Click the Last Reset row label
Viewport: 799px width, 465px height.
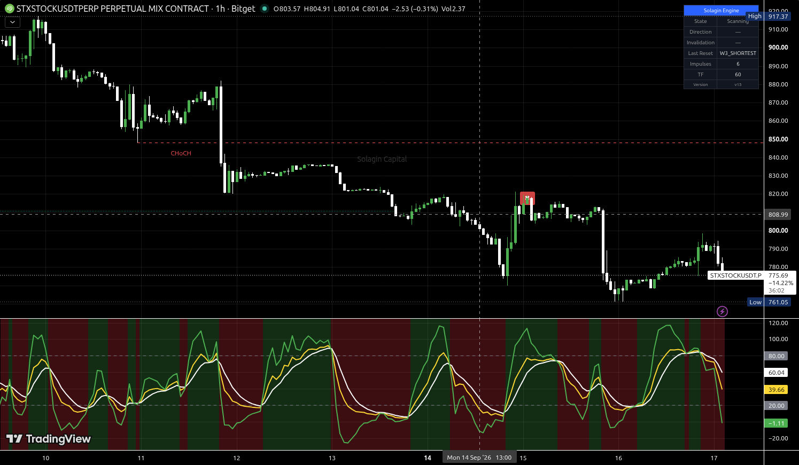tap(700, 53)
